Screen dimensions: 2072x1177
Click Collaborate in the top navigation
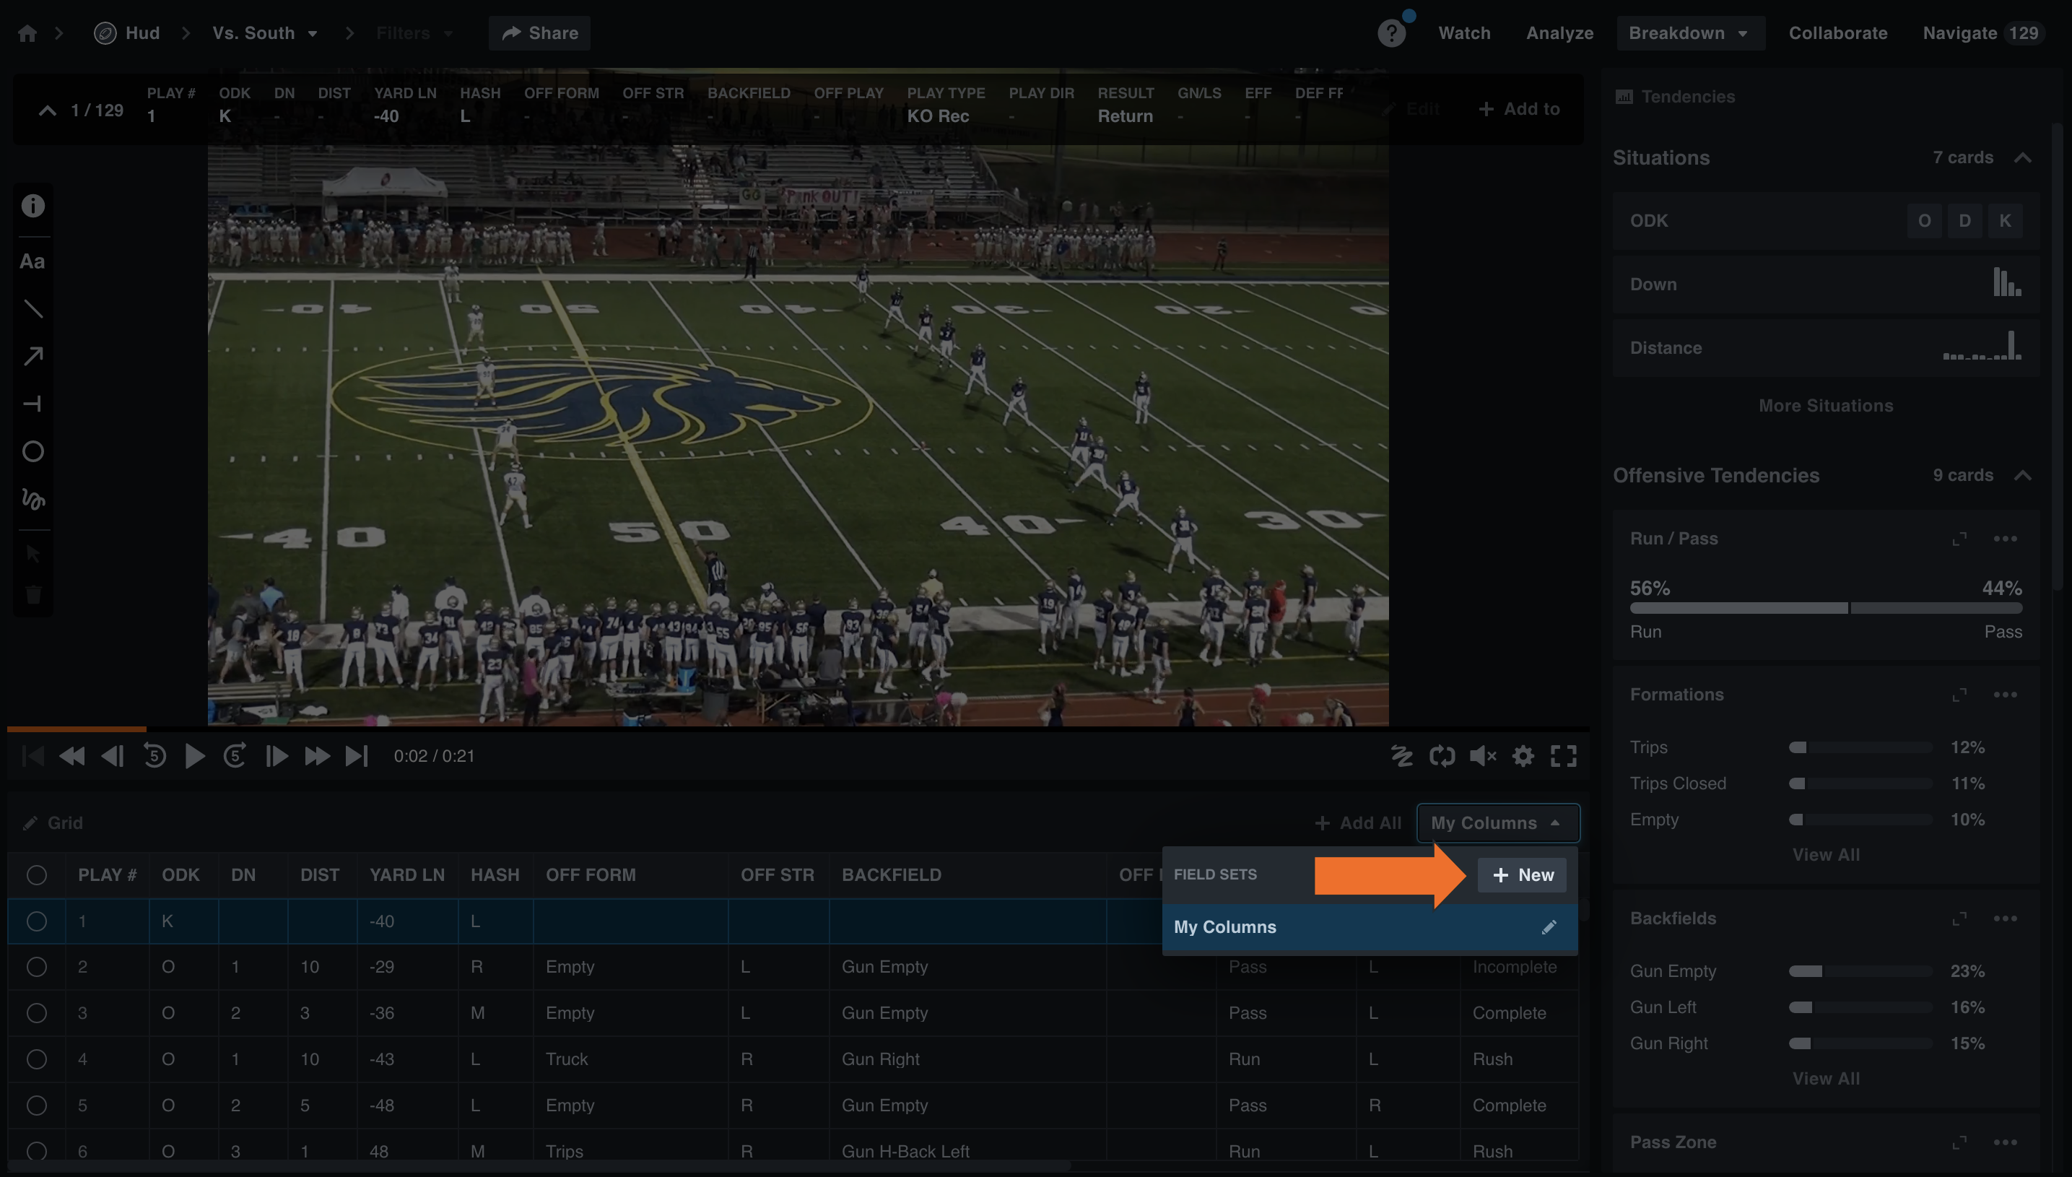1837,32
